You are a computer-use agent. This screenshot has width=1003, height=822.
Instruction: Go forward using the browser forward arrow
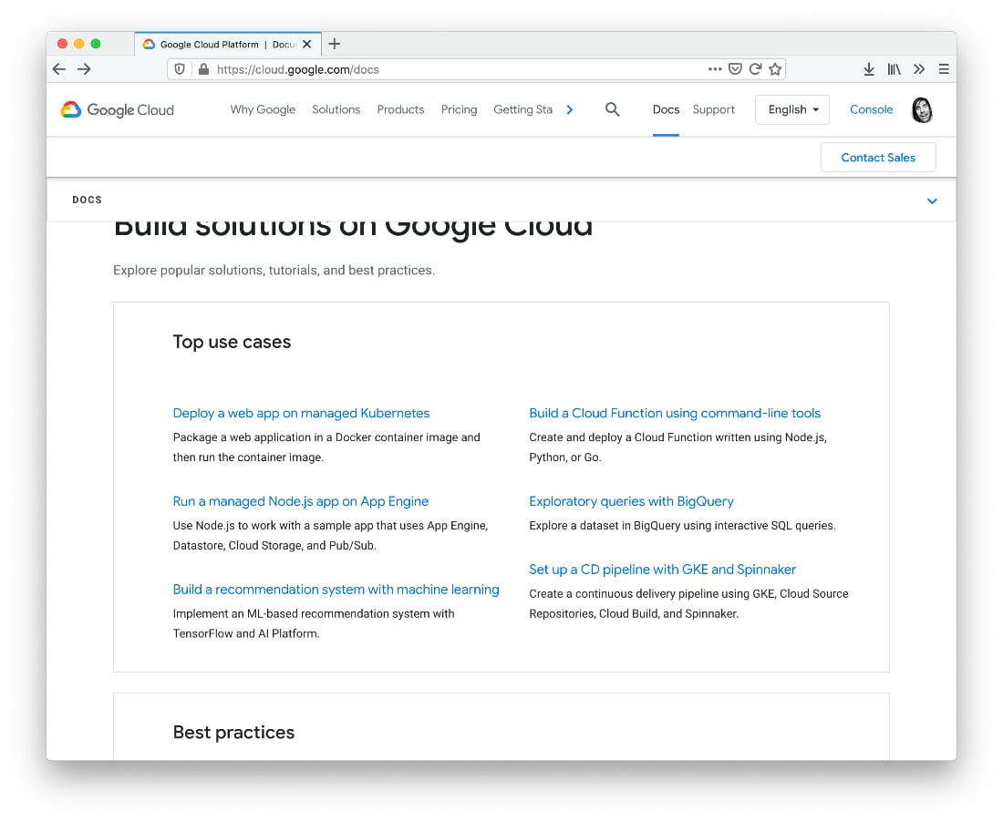[x=85, y=69]
